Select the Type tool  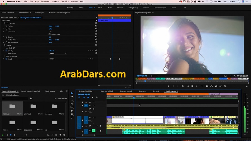point(72,118)
